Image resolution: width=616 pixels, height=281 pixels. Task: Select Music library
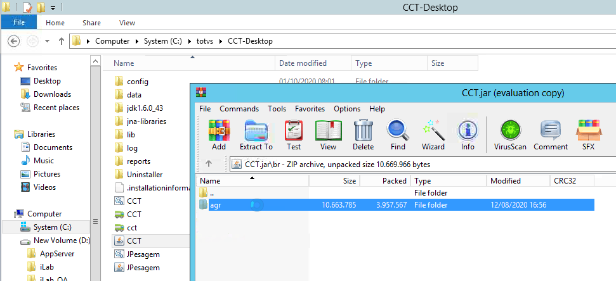click(37, 161)
